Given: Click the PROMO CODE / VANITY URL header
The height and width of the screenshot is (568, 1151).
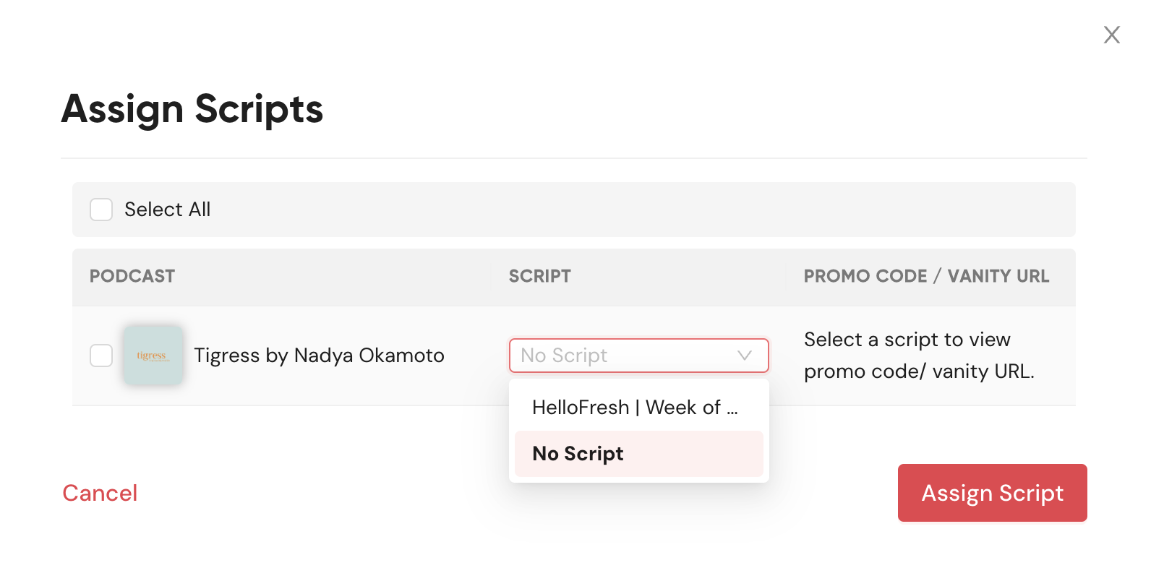Looking at the screenshot, I should [926, 276].
